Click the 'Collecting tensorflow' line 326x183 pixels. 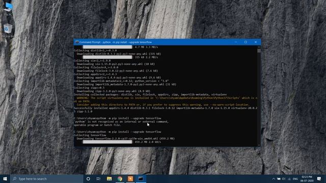click(90, 135)
